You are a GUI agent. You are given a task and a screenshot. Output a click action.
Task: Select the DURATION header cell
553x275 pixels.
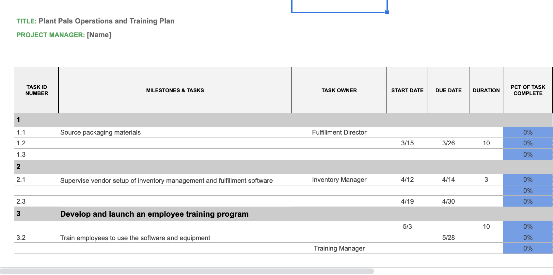tap(486, 90)
